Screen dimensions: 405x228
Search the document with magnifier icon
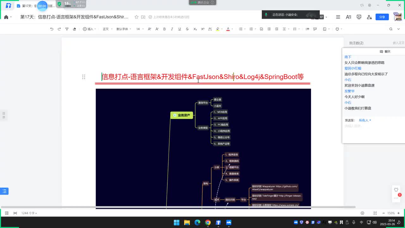[391, 29]
